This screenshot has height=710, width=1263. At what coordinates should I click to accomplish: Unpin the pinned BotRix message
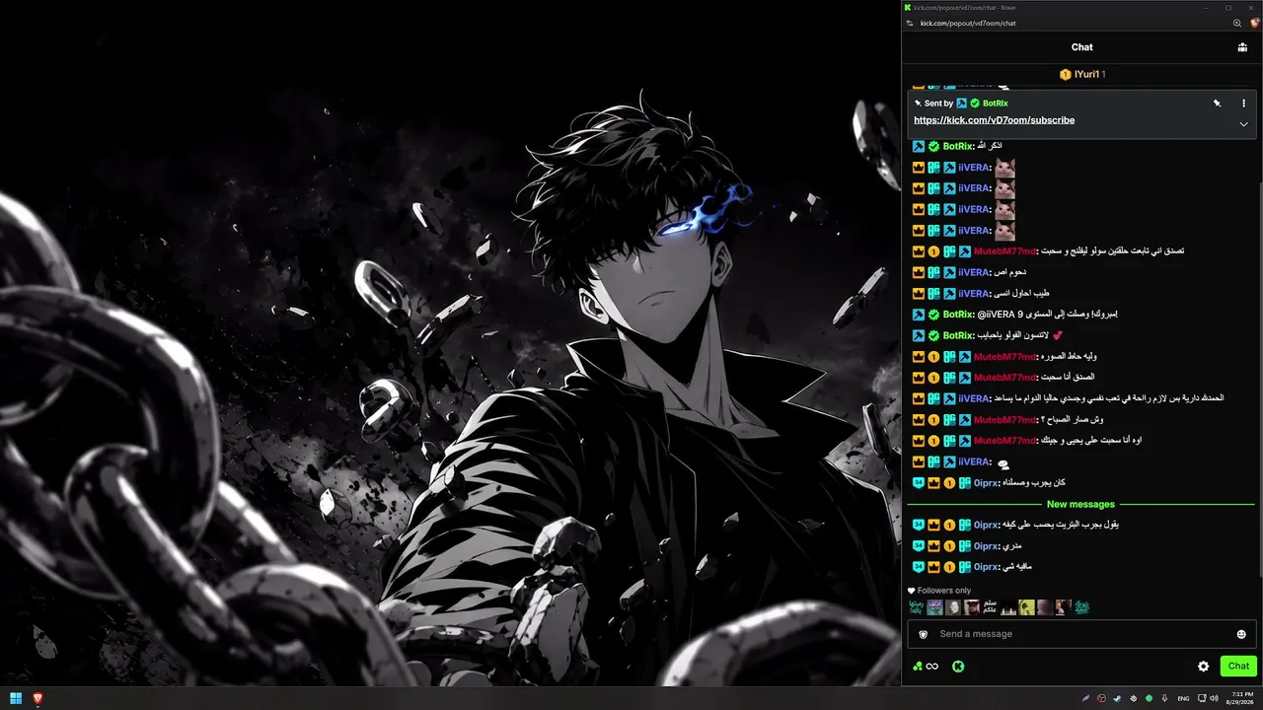[1218, 103]
